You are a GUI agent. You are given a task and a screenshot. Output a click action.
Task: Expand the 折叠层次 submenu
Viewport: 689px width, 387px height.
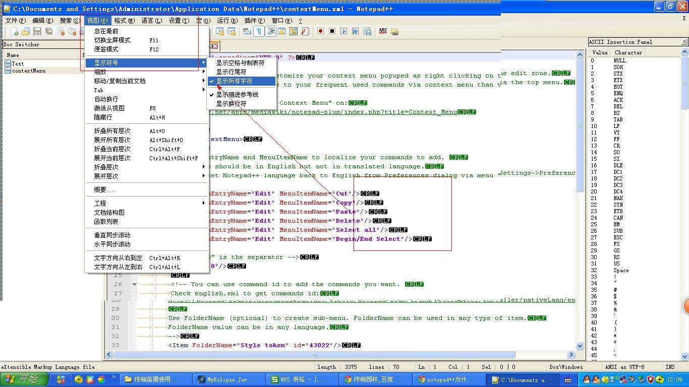146,167
